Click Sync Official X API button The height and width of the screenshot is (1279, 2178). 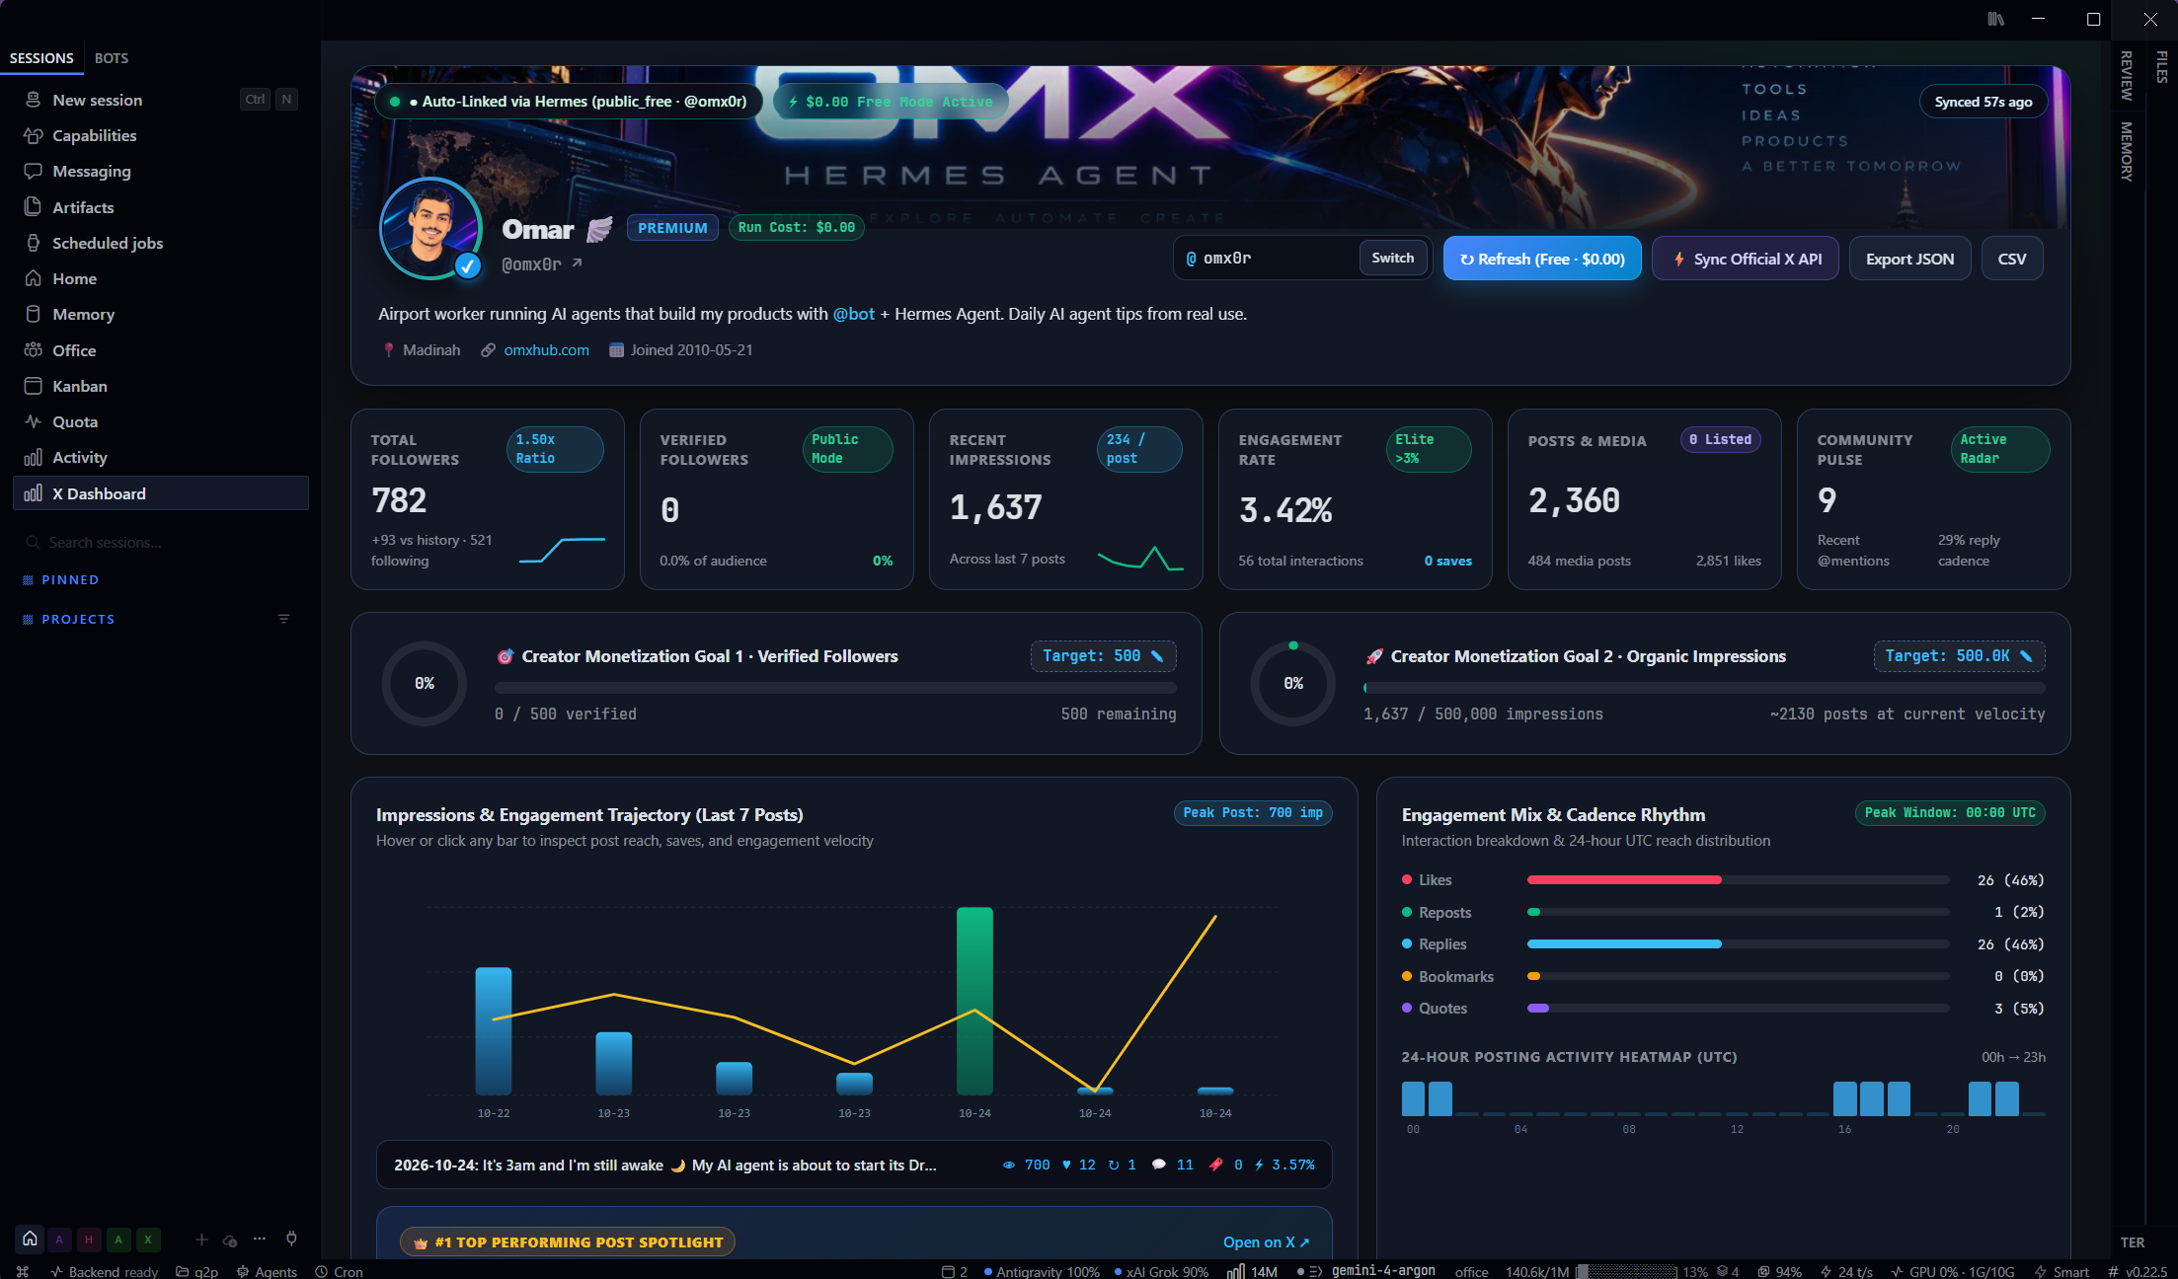point(1746,259)
